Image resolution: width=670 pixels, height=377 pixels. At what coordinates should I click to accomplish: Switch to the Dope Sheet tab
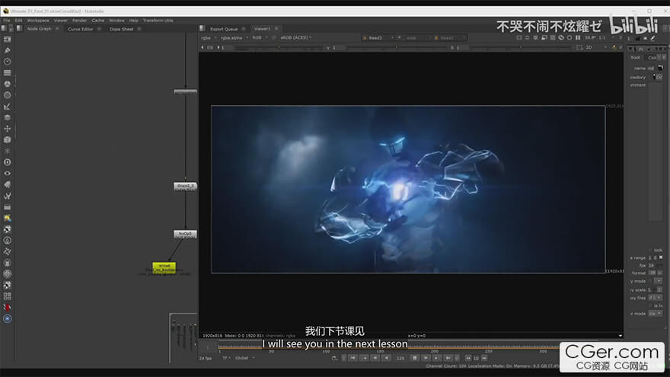pyautogui.click(x=121, y=29)
